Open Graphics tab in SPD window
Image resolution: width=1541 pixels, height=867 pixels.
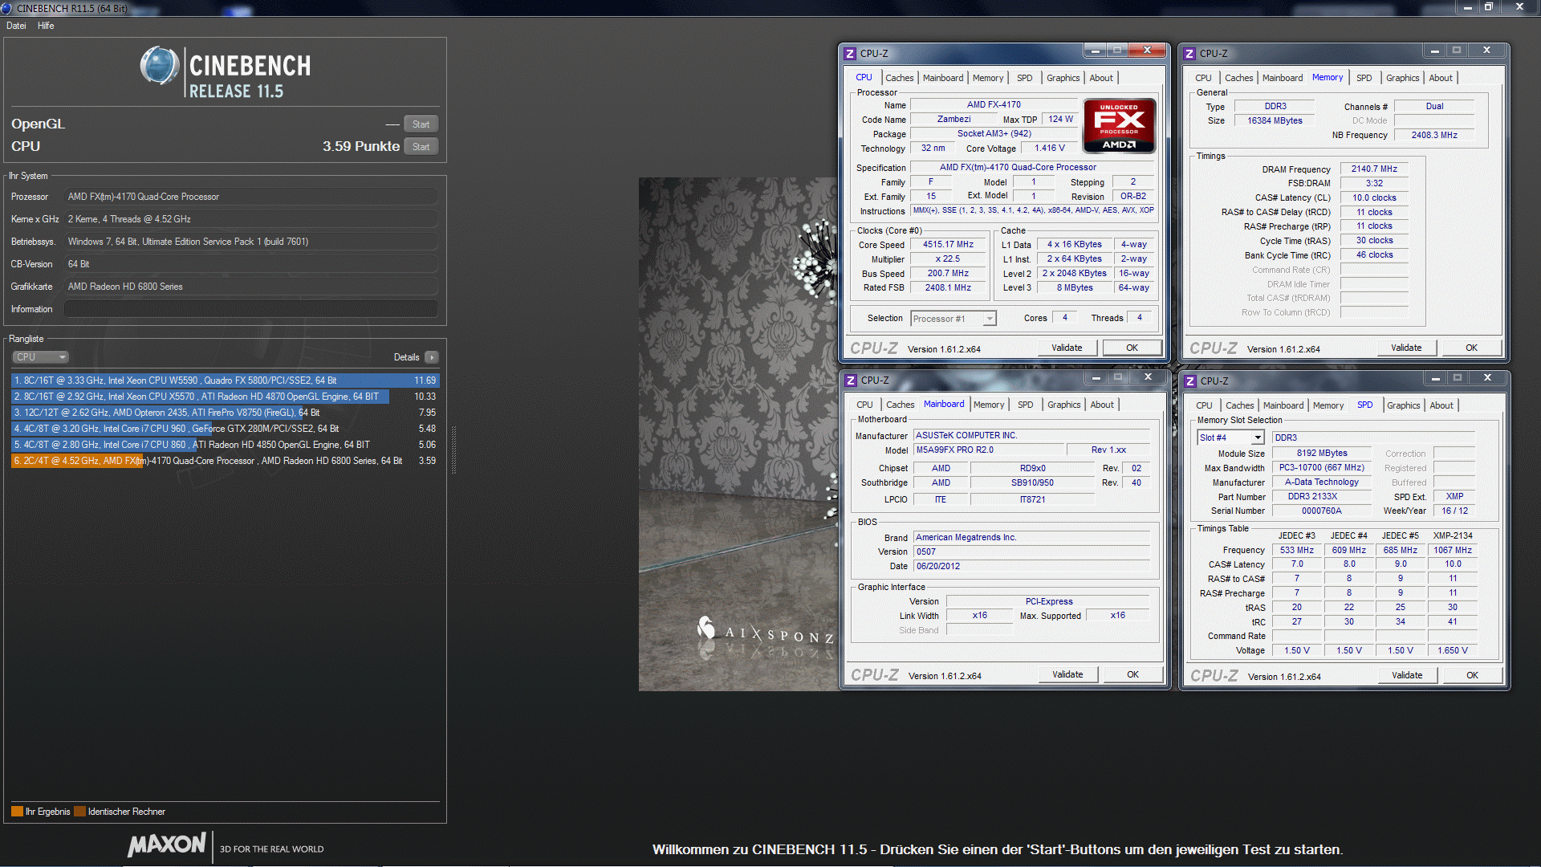pos(1404,405)
